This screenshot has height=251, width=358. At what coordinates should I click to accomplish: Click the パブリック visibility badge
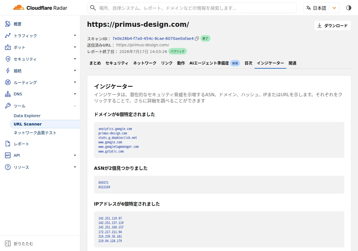click(178, 51)
